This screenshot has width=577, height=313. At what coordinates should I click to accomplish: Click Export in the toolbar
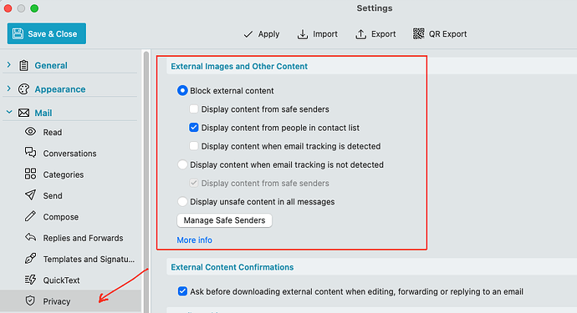375,34
